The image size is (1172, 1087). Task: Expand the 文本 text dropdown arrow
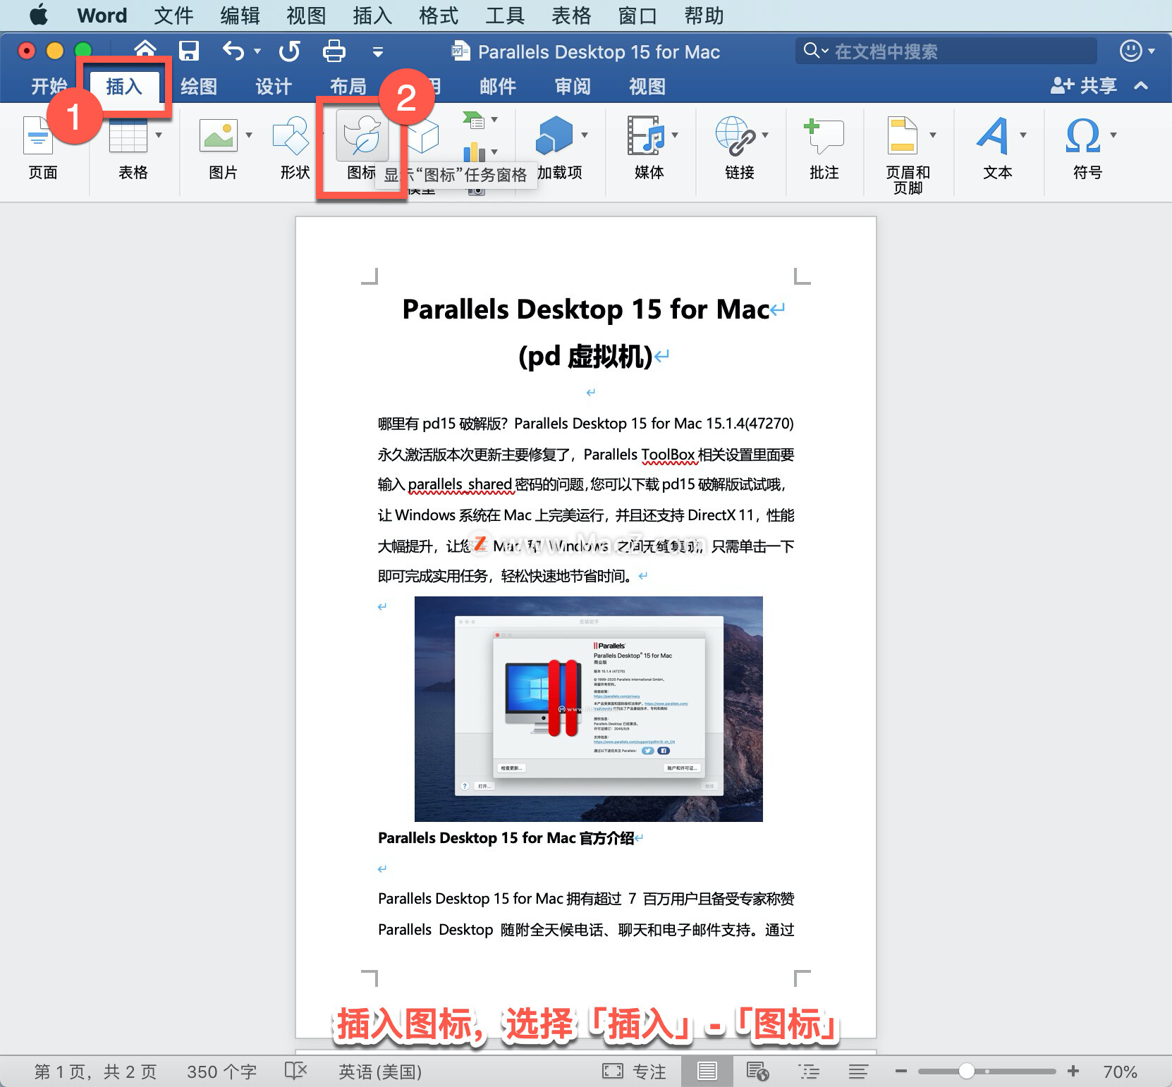pyautogui.click(x=1023, y=135)
